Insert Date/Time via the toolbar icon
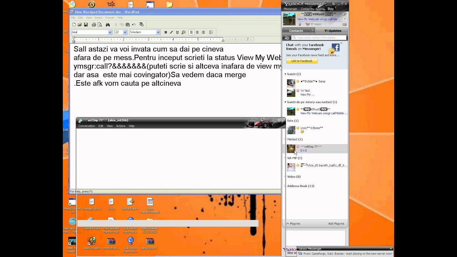Screen dimensions: 457x257 pyautogui.click(x=141, y=25)
